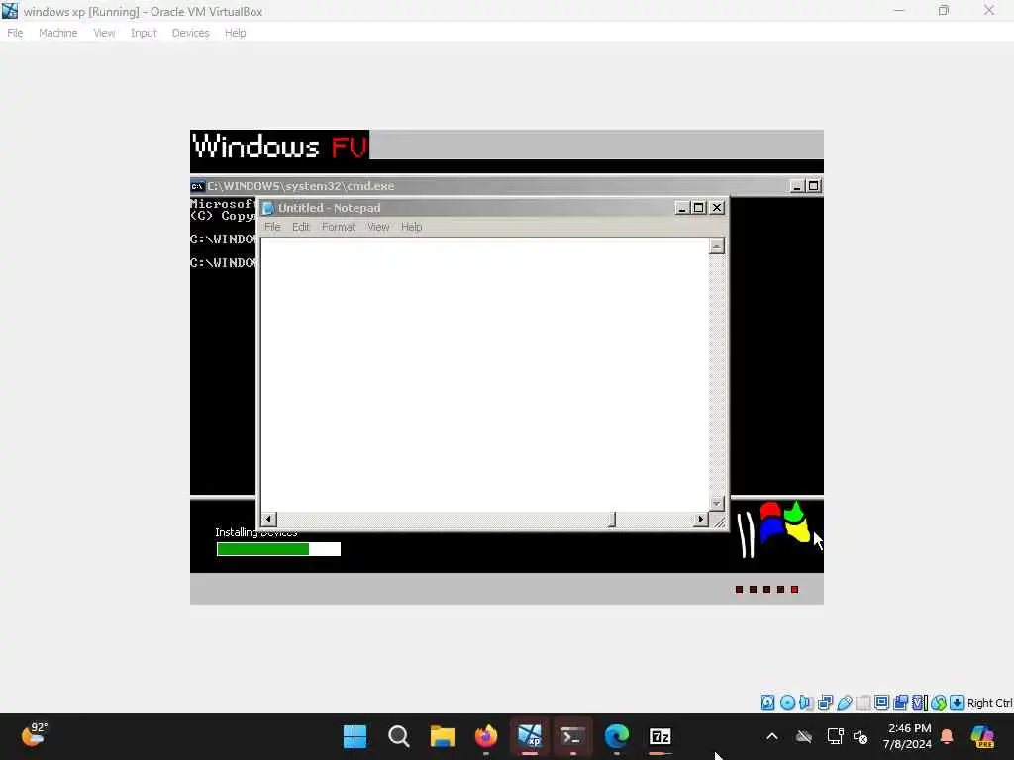Click the VirtualBox window title bar icon
Viewport: 1014px width, 760px height.
pyautogui.click(x=10, y=11)
